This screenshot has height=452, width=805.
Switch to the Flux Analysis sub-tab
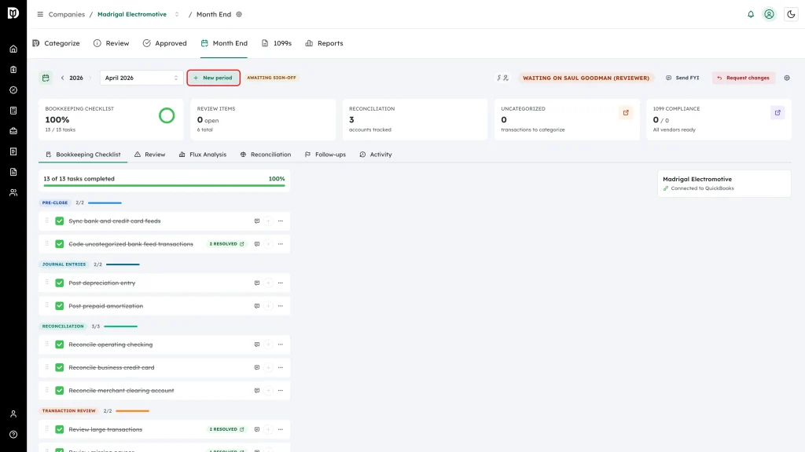click(x=202, y=155)
